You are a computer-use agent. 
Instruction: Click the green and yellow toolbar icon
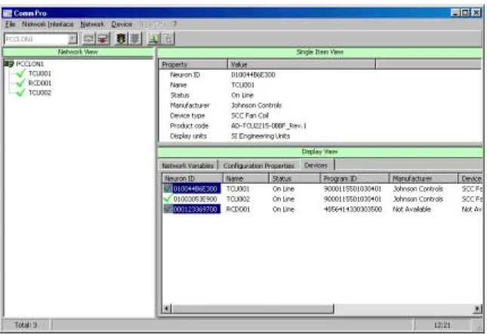[154, 39]
